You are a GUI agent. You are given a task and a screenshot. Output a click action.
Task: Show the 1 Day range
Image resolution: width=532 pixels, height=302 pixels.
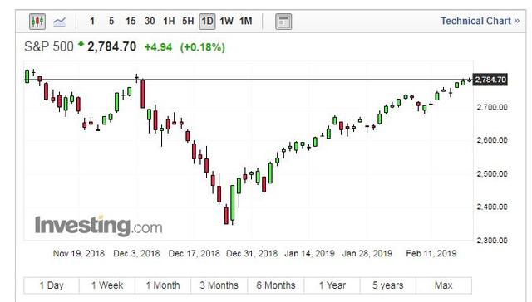[52, 285]
